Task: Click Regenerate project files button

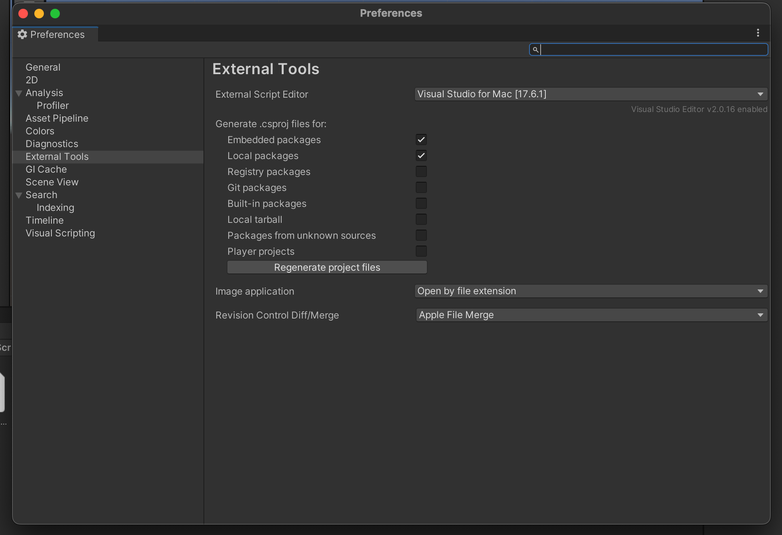Action: click(x=327, y=267)
